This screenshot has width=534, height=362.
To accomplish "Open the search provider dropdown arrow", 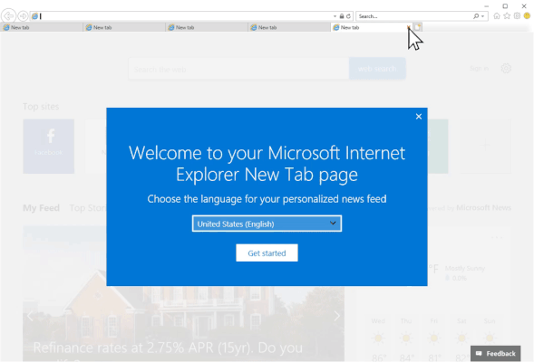I will coord(483,16).
